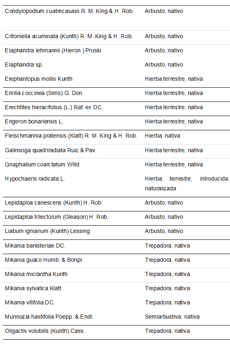Click Gnaphalium coarctatum Willd. text
Screen dimensions: 230x345
pos(43,164)
